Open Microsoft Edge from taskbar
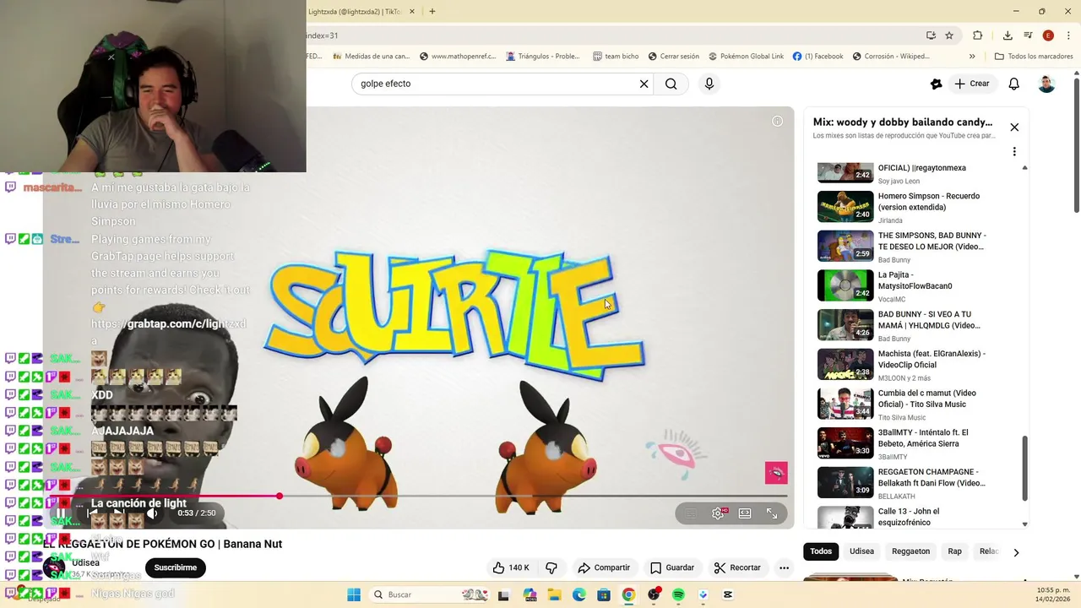Viewport: 1081px width, 608px height. tap(579, 594)
